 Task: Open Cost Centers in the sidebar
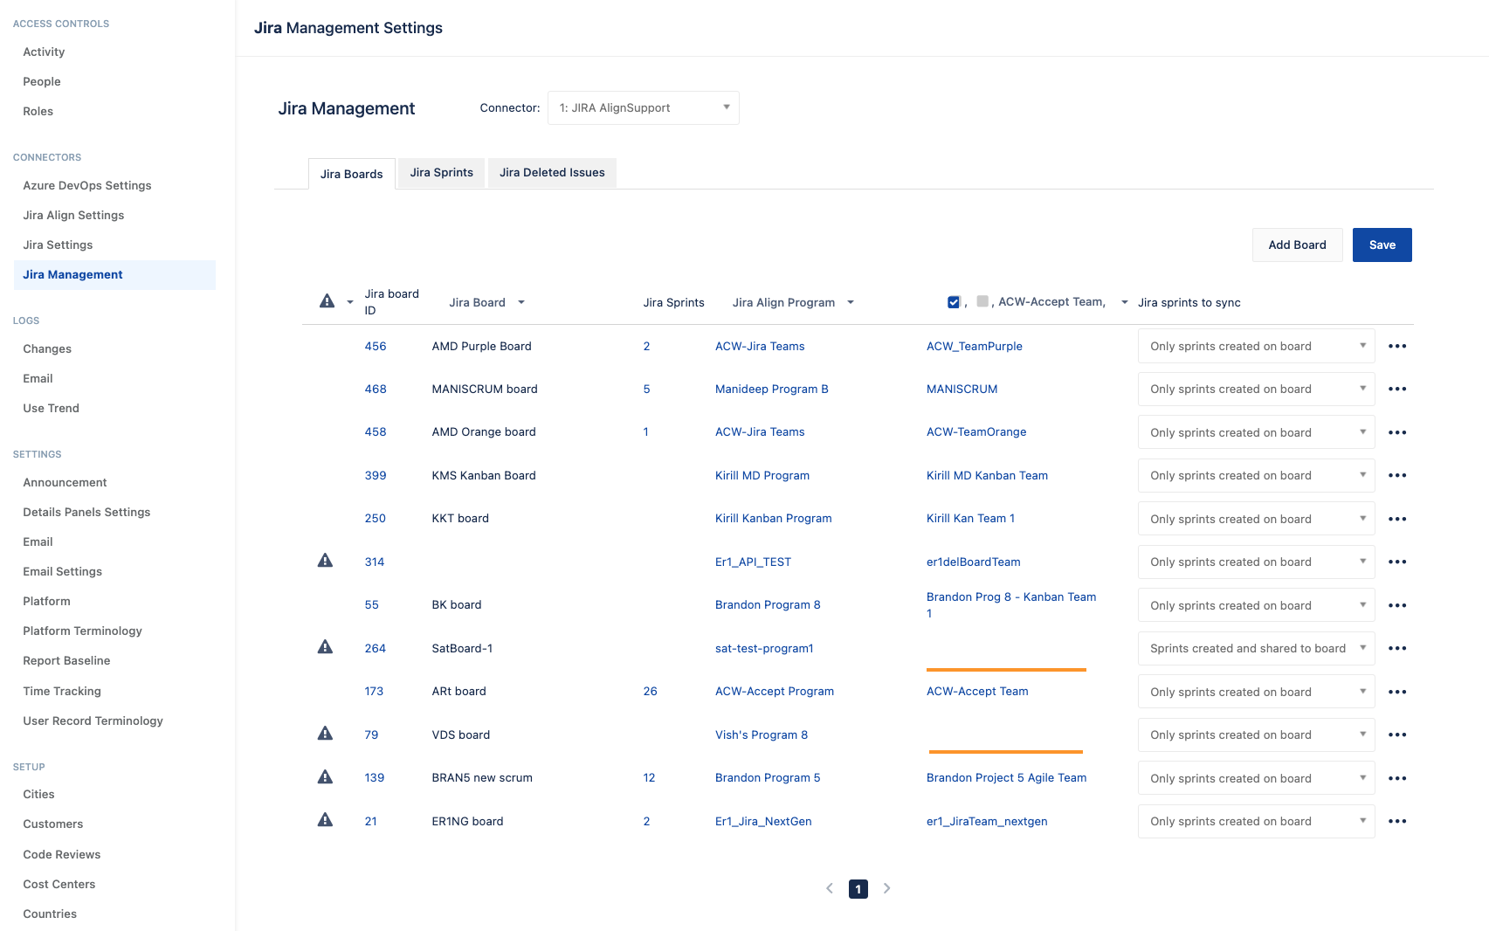[x=59, y=885]
